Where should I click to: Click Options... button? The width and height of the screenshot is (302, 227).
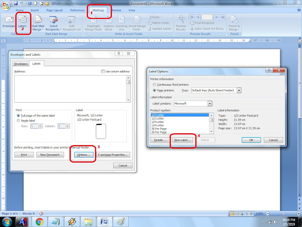[x=84, y=155]
